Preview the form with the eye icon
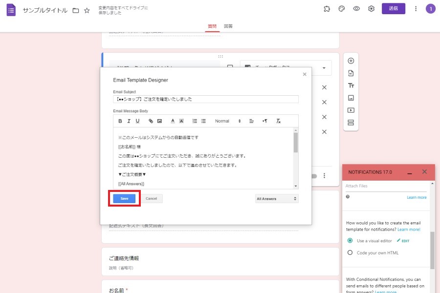 pyautogui.click(x=356, y=9)
